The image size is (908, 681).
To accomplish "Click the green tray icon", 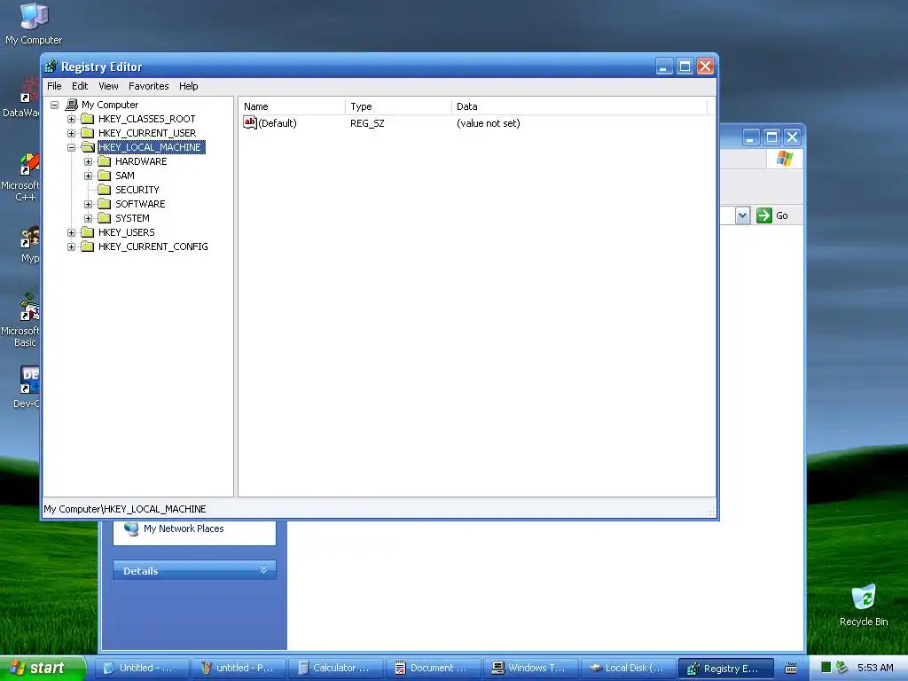I will (x=826, y=668).
